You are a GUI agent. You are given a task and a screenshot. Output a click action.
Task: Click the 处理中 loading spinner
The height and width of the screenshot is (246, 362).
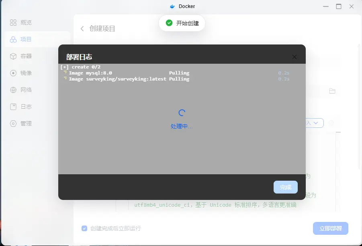click(x=182, y=113)
